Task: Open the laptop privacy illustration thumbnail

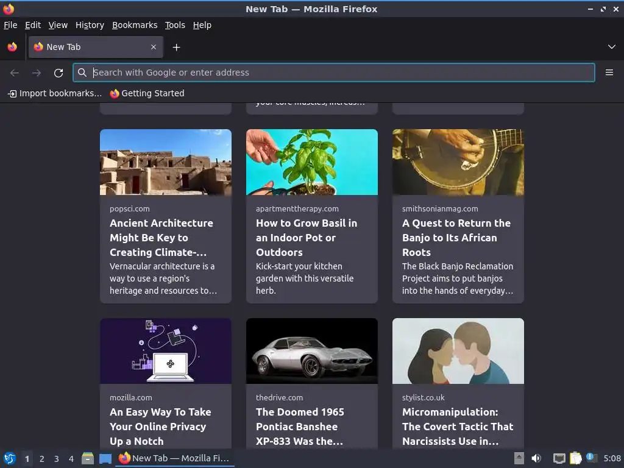Action: [x=166, y=351]
